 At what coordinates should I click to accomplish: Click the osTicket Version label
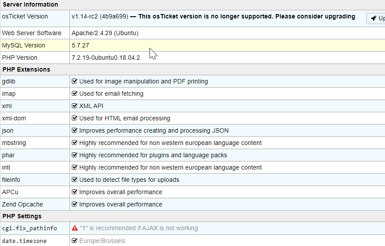[x=25, y=17]
